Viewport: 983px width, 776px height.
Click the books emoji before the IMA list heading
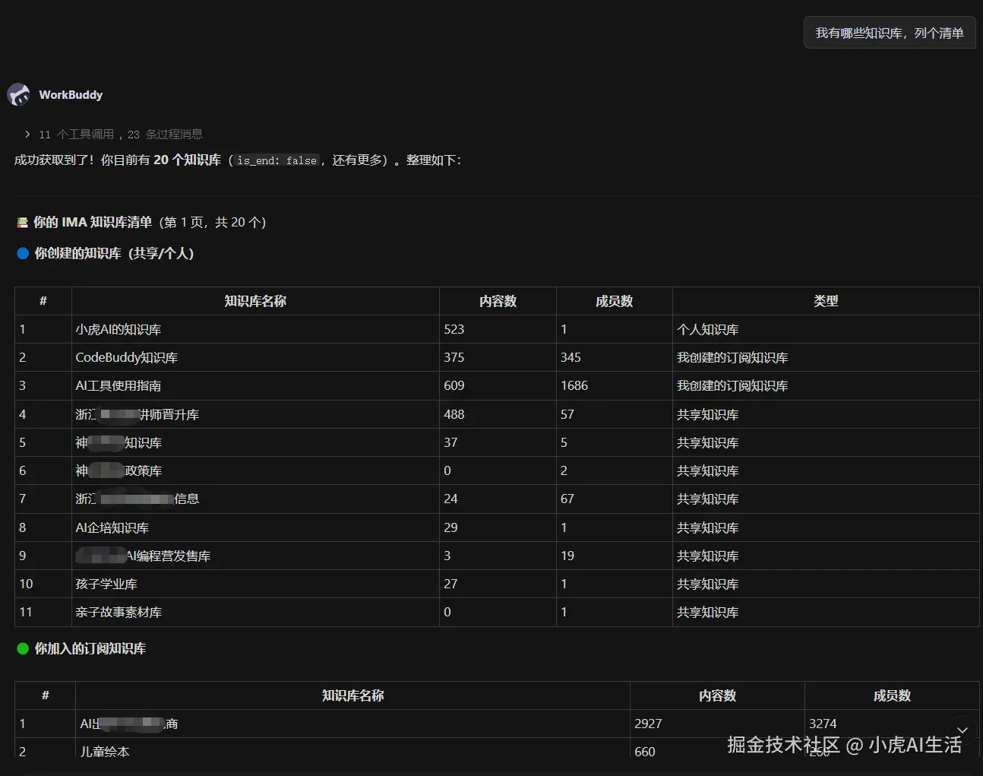click(x=23, y=223)
